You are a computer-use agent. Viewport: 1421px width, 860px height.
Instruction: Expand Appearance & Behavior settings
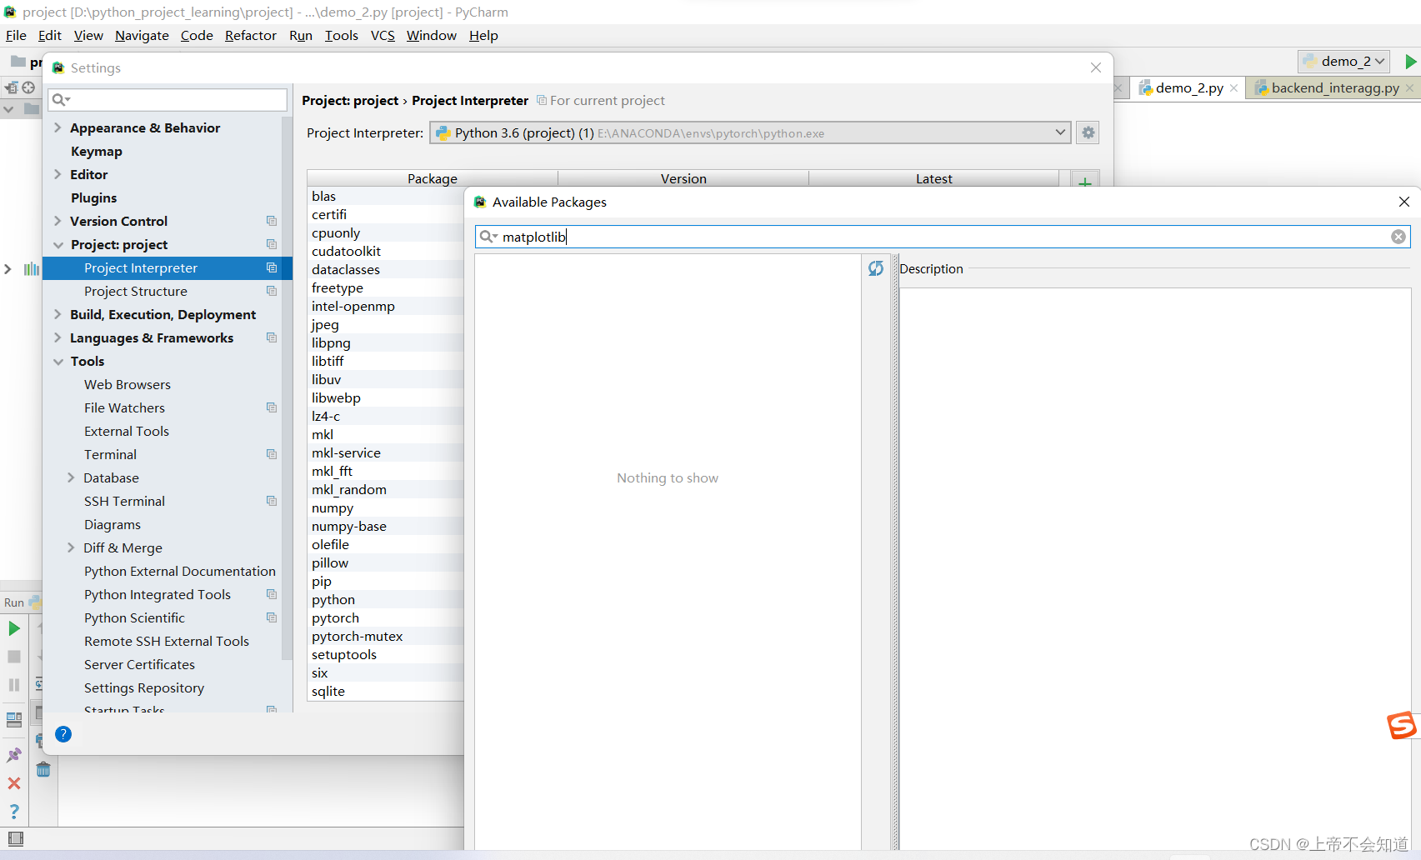[x=58, y=127]
